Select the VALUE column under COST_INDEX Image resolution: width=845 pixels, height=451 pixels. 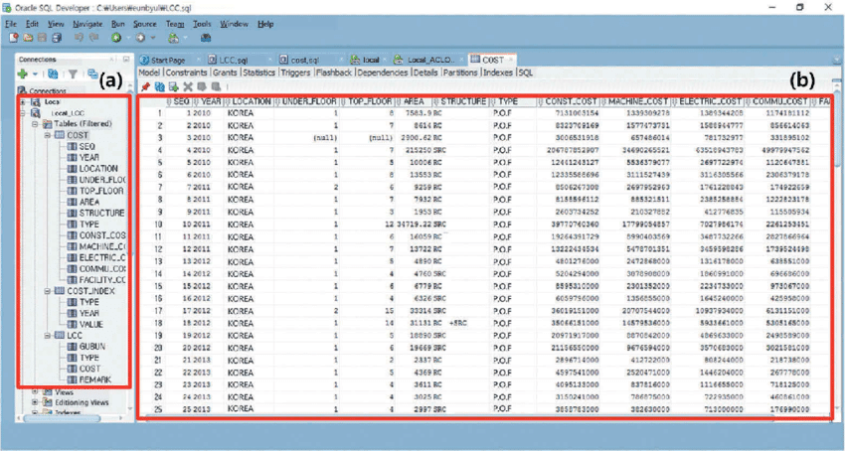[90, 325]
